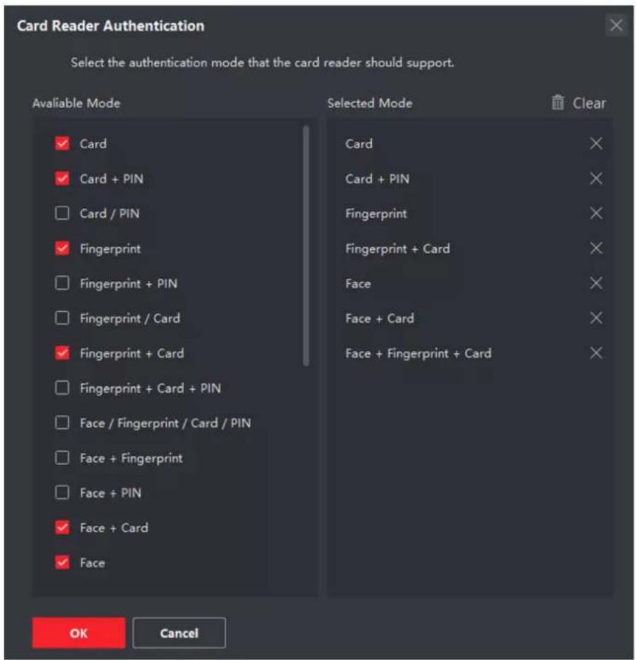This screenshot has height=660, width=636.
Task: Close the Card Reader Authentication dialog
Action: click(x=616, y=25)
